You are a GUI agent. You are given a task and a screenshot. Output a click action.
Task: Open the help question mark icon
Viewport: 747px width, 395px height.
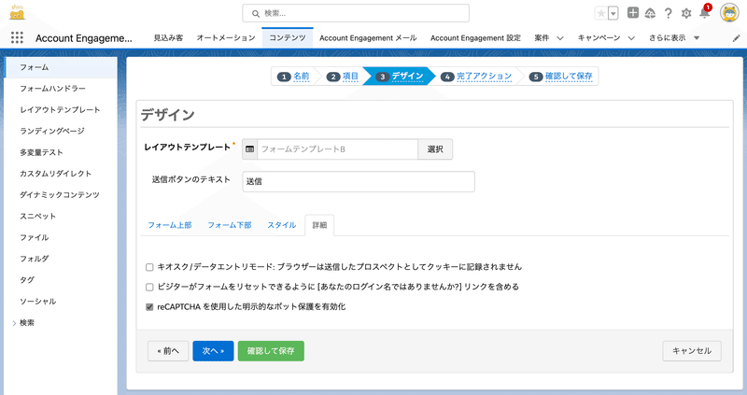(x=668, y=13)
